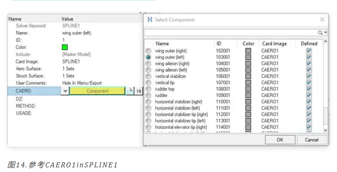Click the search magnifier icon in Select Component
Viewport: 337px width, 172px height.
click(320, 33)
